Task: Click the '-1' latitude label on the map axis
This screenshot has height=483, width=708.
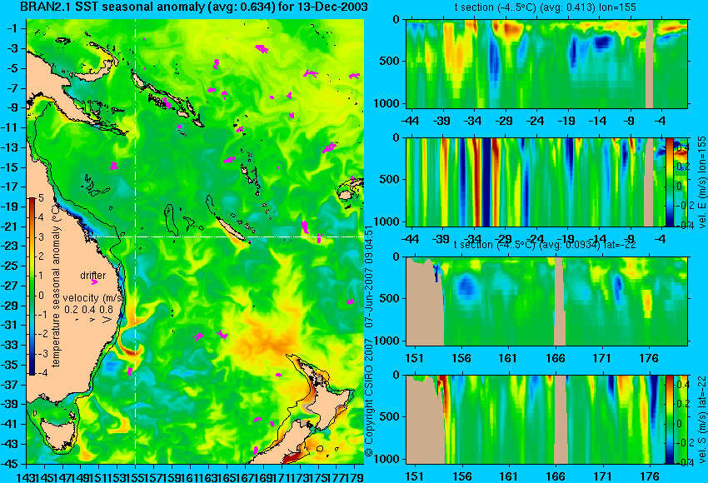Action: 12,28
